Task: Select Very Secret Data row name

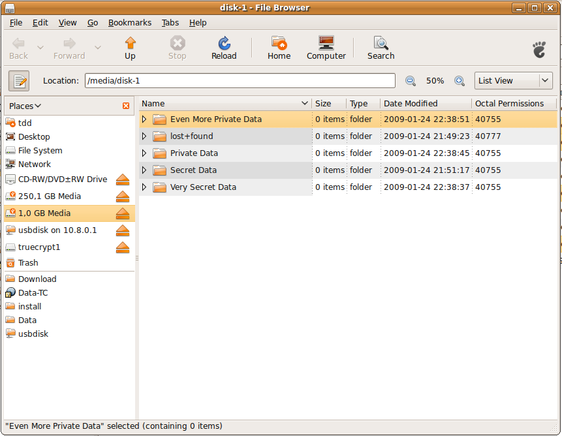Action: point(203,187)
